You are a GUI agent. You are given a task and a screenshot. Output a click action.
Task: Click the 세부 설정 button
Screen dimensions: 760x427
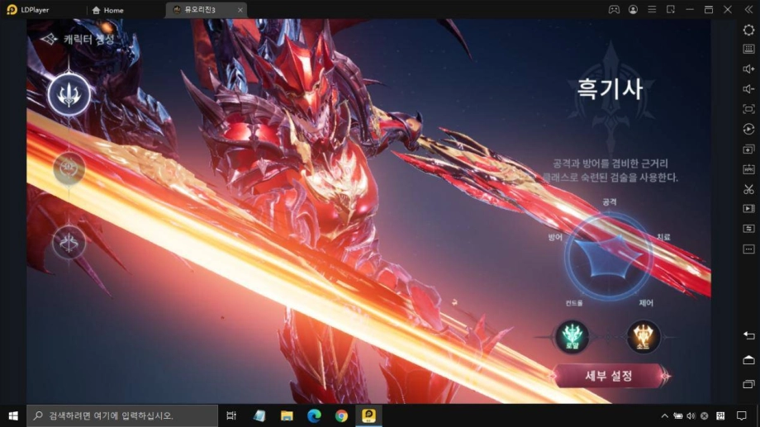pos(609,376)
